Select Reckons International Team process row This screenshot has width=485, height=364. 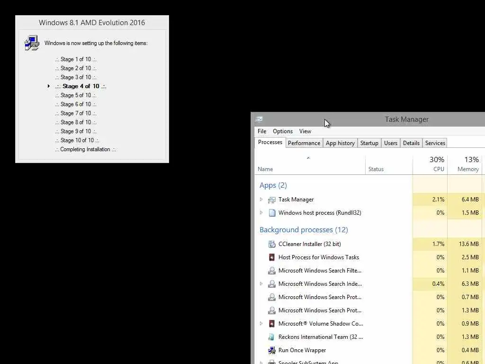pyautogui.click(x=368, y=337)
